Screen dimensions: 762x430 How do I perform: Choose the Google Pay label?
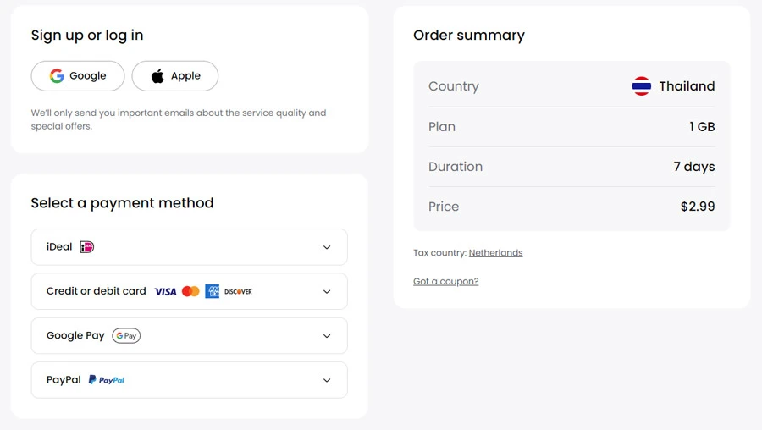(75, 336)
